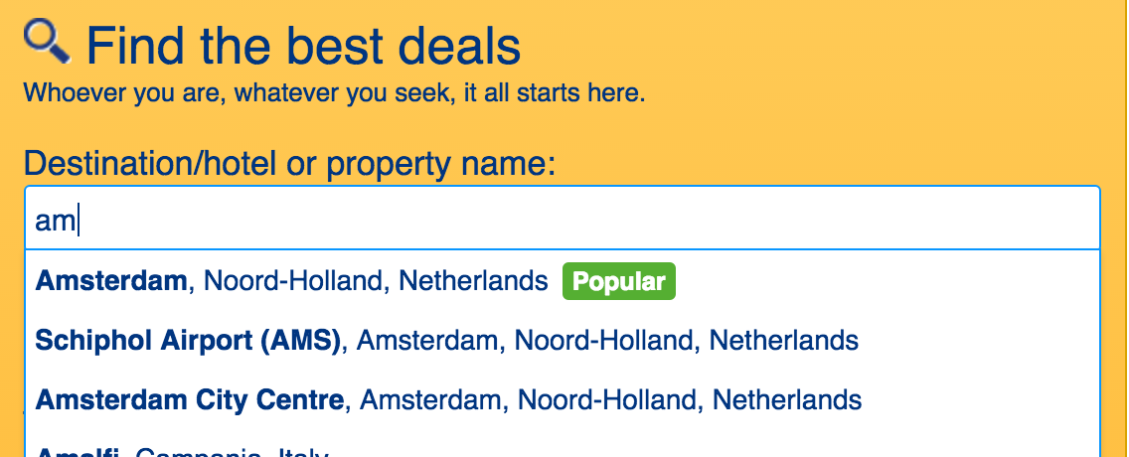Click blank space right of the Popular badge

pyautogui.click(x=886, y=281)
